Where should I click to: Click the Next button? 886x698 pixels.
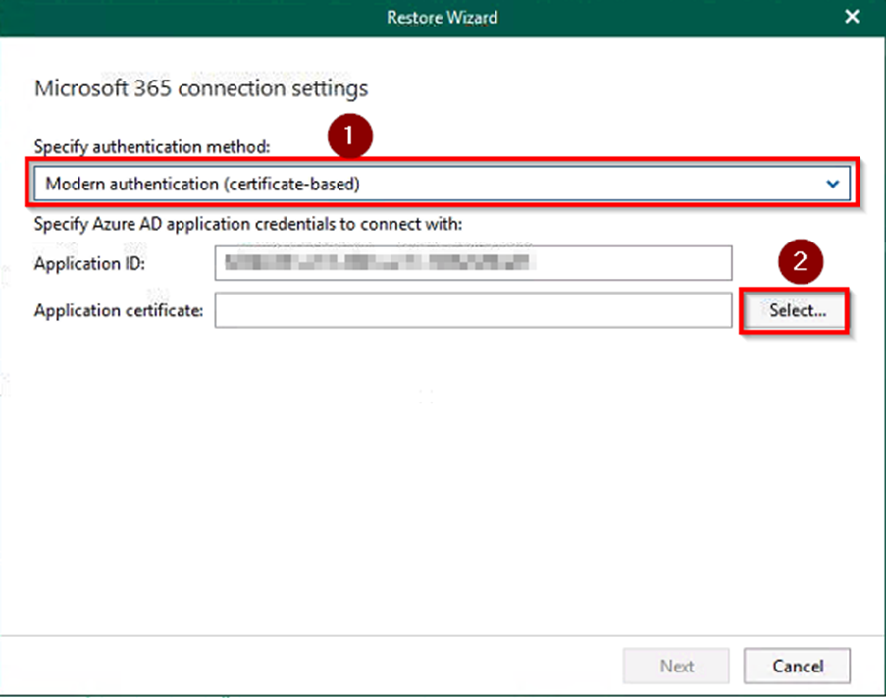[x=676, y=666]
